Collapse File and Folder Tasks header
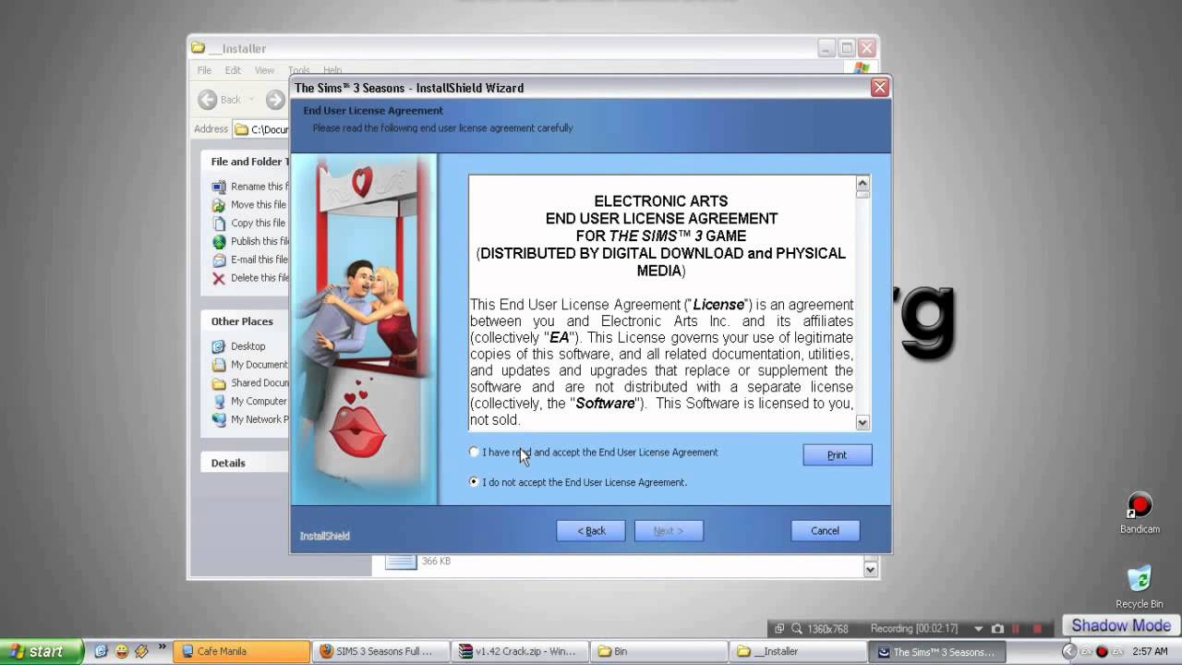1182x665 pixels. [245, 162]
